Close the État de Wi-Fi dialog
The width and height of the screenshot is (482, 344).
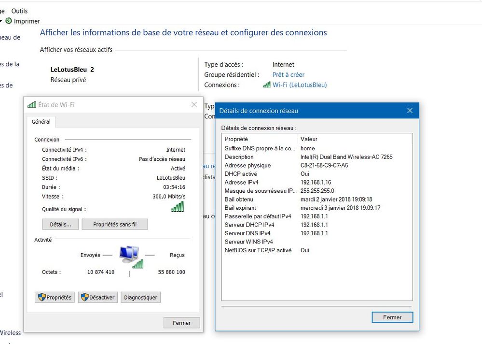pyautogui.click(x=194, y=105)
